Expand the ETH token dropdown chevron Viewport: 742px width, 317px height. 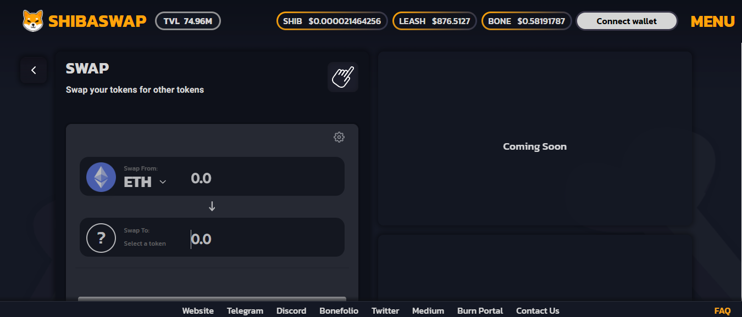(x=163, y=182)
